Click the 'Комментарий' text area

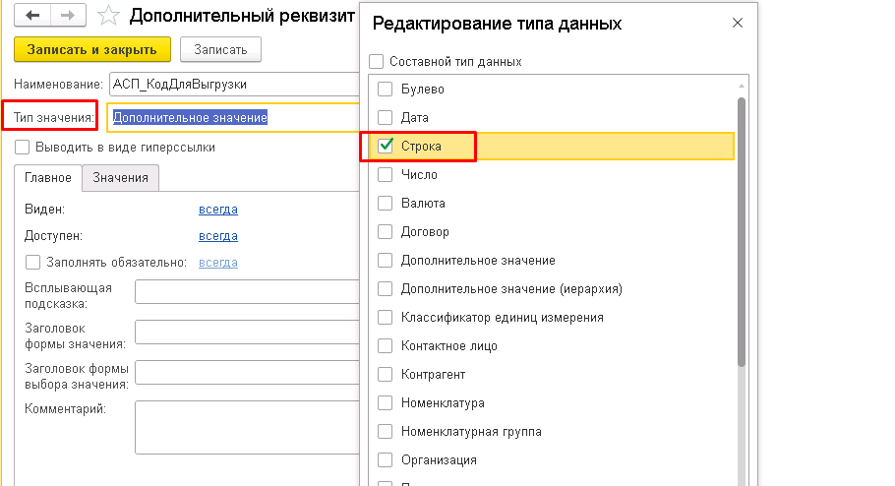tap(247, 428)
